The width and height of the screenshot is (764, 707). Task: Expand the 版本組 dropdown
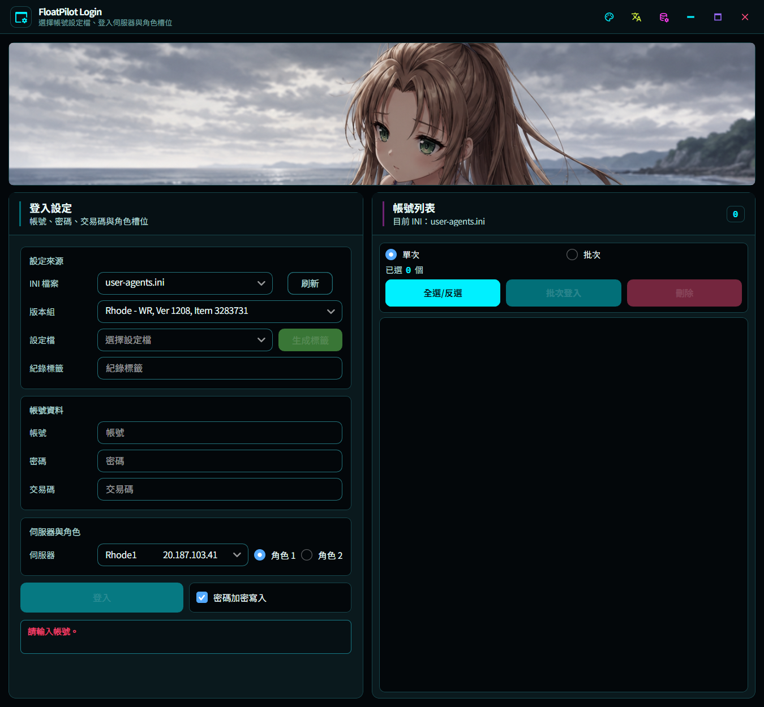click(220, 312)
